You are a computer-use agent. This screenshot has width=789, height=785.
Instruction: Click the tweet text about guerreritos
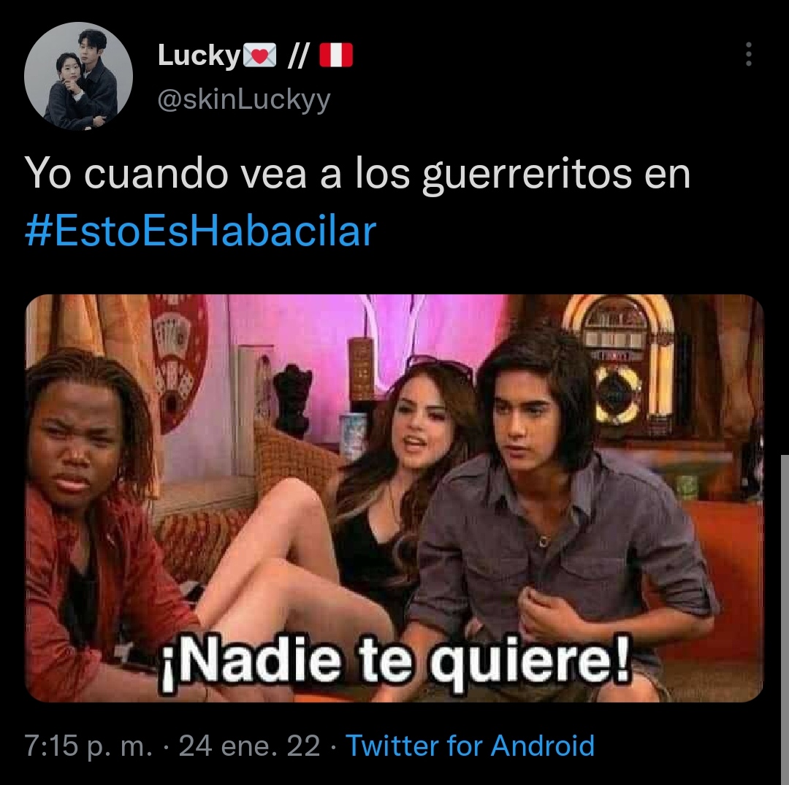click(x=357, y=174)
